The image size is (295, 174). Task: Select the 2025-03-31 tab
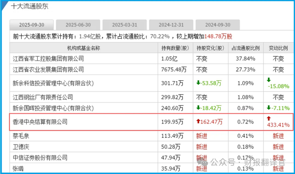point(125,25)
